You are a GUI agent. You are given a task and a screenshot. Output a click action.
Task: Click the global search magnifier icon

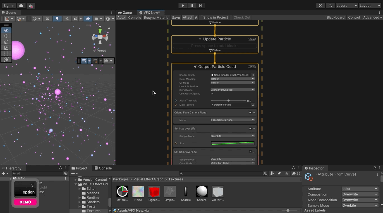coord(330,6)
